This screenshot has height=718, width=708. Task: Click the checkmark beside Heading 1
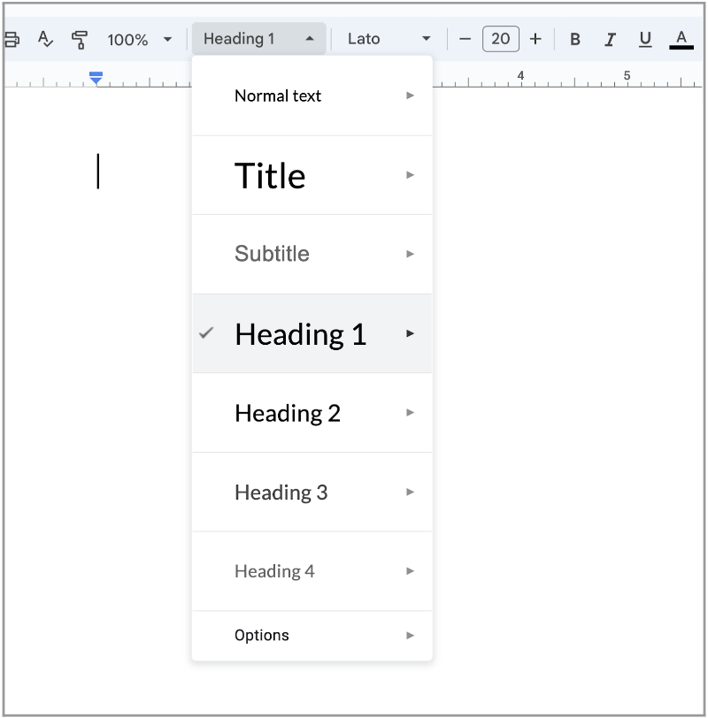pyautogui.click(x=206, y=333)
